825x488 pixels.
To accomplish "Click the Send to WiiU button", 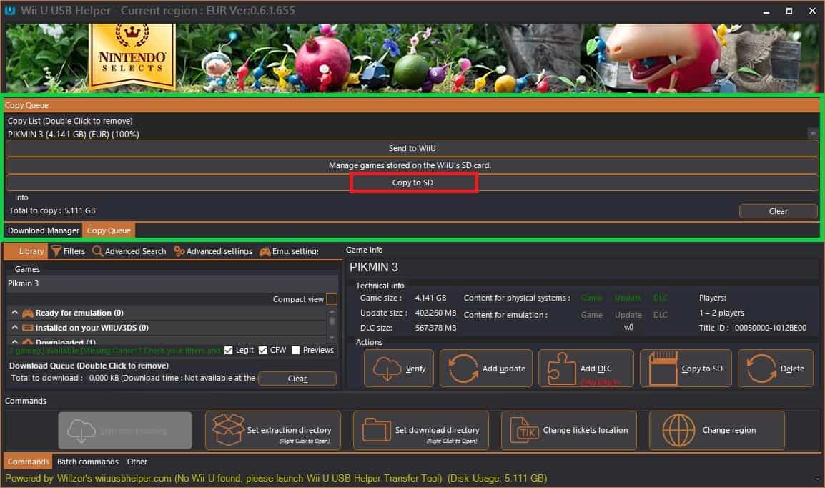I will pyautogui.click(x=412, y=148).
